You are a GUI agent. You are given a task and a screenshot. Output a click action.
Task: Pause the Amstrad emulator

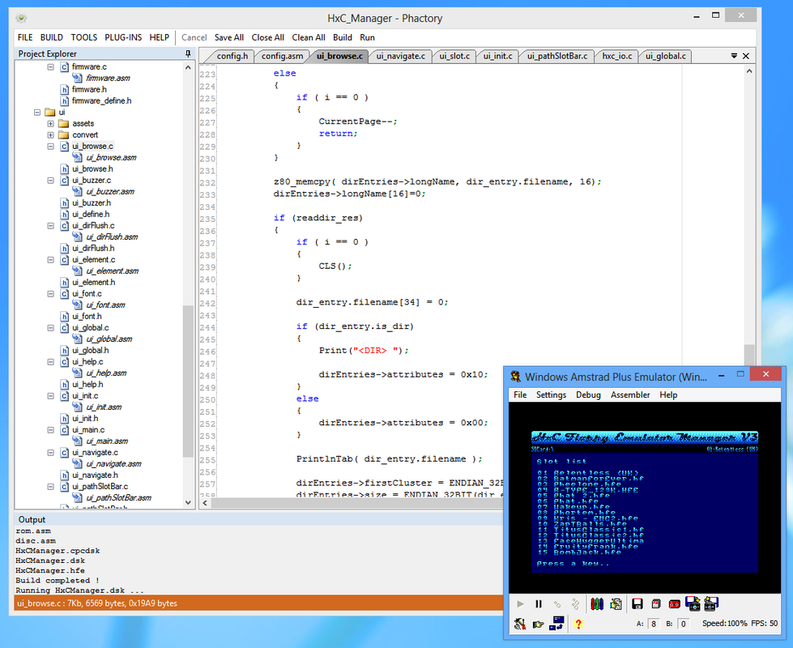click(x=539, y=604)
